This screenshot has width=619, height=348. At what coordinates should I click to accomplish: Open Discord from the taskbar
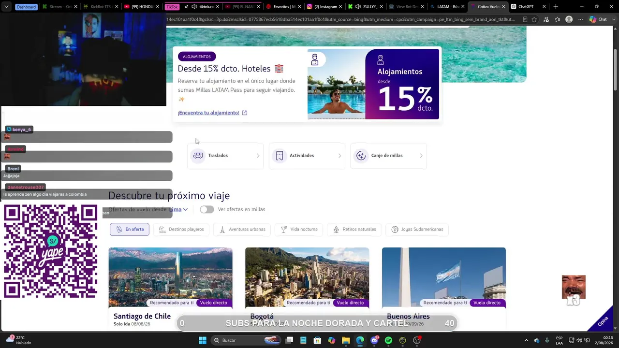374,340
